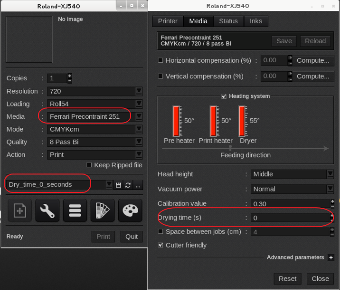Switch to the Inks tab
Screen dimensions: 340x290
pos(256,21)
